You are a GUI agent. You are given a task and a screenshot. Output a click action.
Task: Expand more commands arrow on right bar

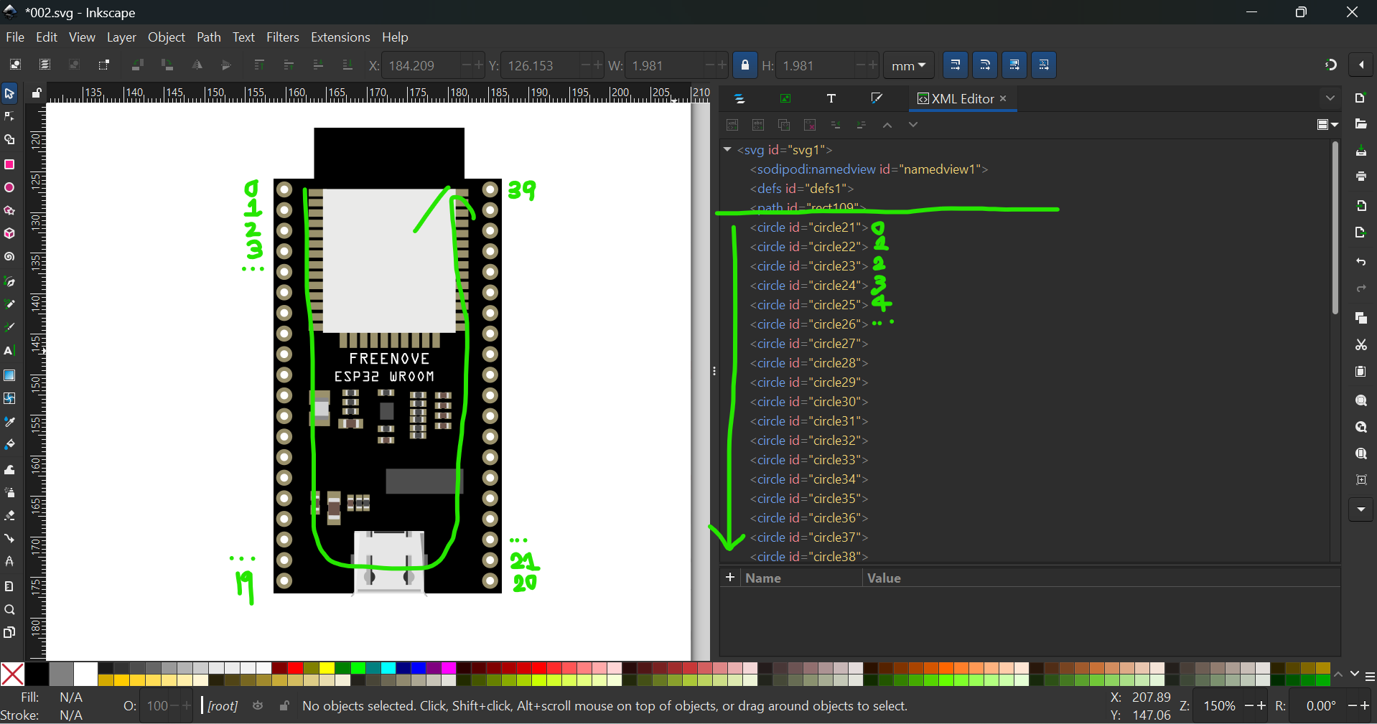tap(1361, 510)
